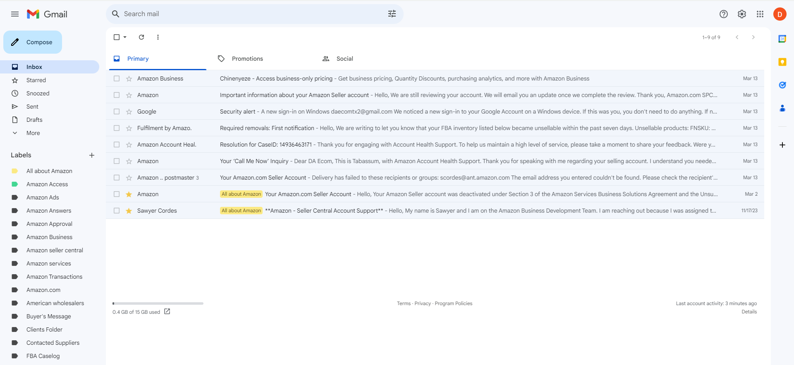Open the Privacy link
Screen dimensions: 794x365
click(x=423, y=303)
